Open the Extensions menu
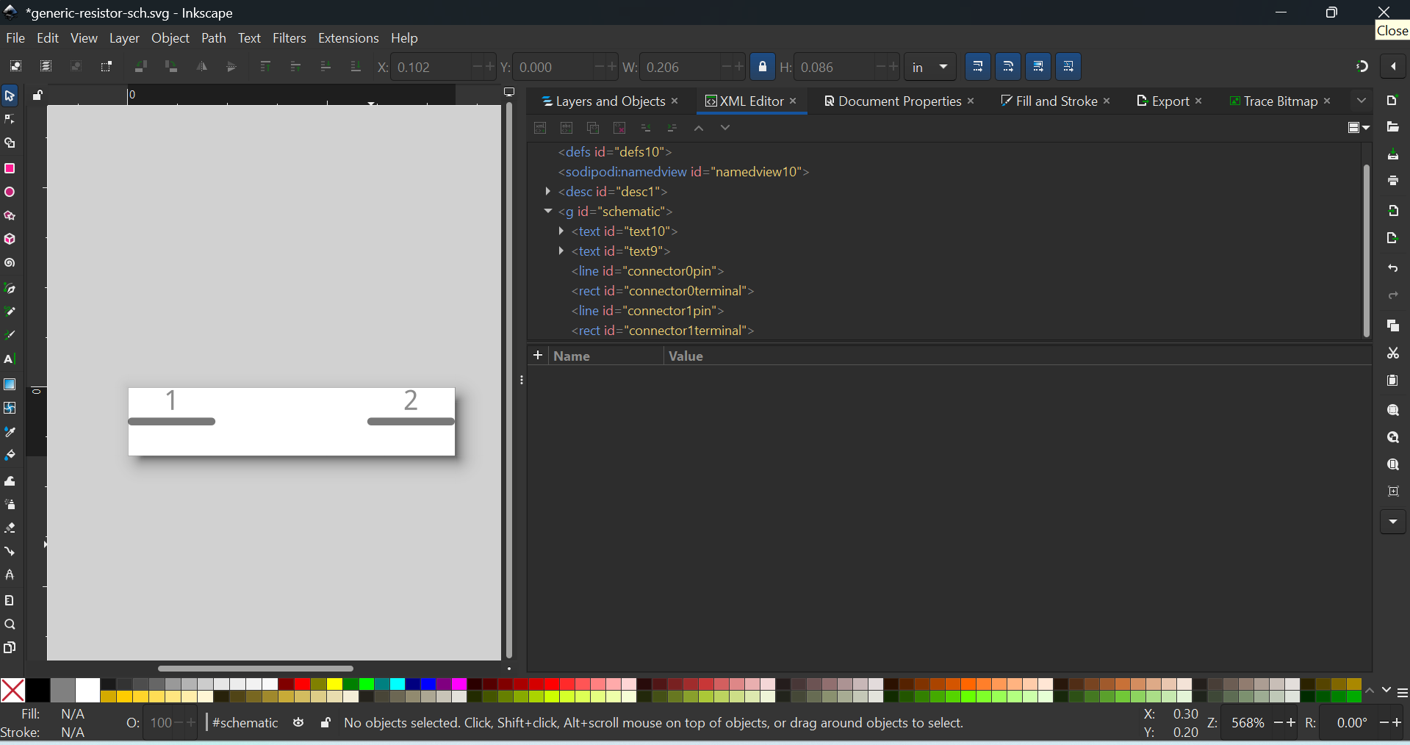This screenshot has width=1410, height=745. tap(348, 38)
